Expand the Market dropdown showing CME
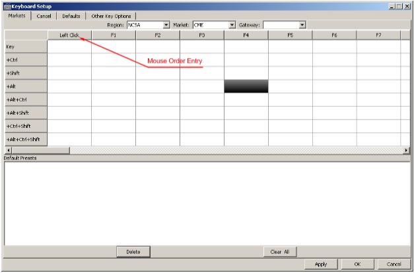Image resolution: width=414 pixels, height=273 pixels. click(232, 25)
